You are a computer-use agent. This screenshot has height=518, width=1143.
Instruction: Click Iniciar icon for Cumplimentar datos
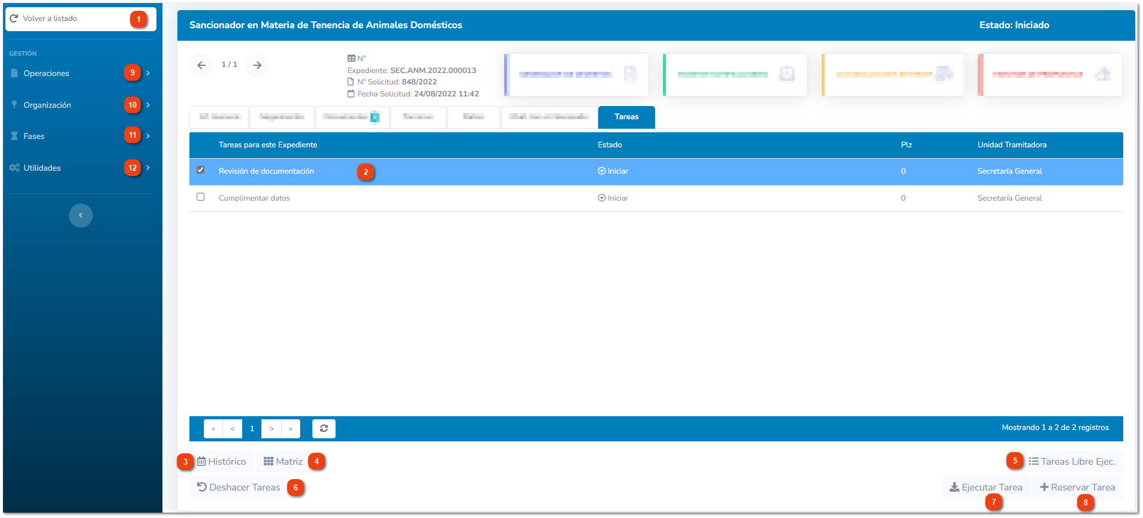[602, 198]
